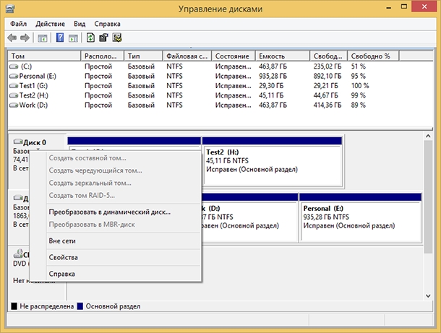Click the show/hide console tree icon
Screen dimensions: 441x333
click(x=42, y=37)
